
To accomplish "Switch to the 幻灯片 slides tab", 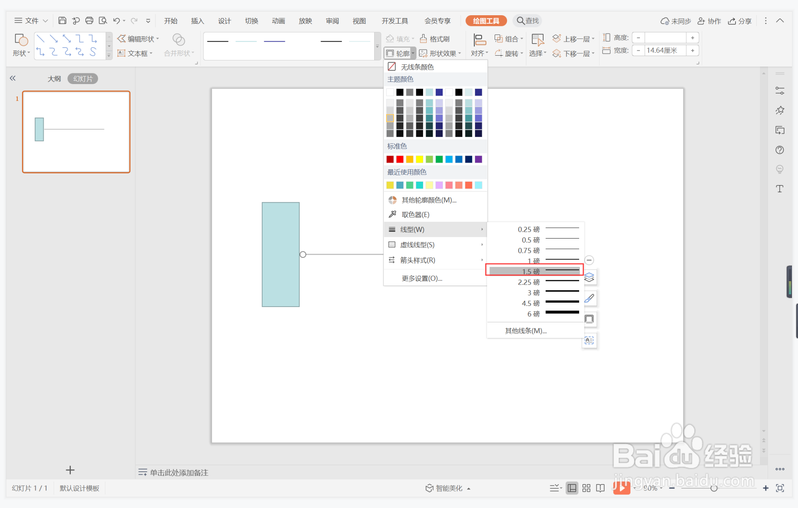I will click(83, 78).
